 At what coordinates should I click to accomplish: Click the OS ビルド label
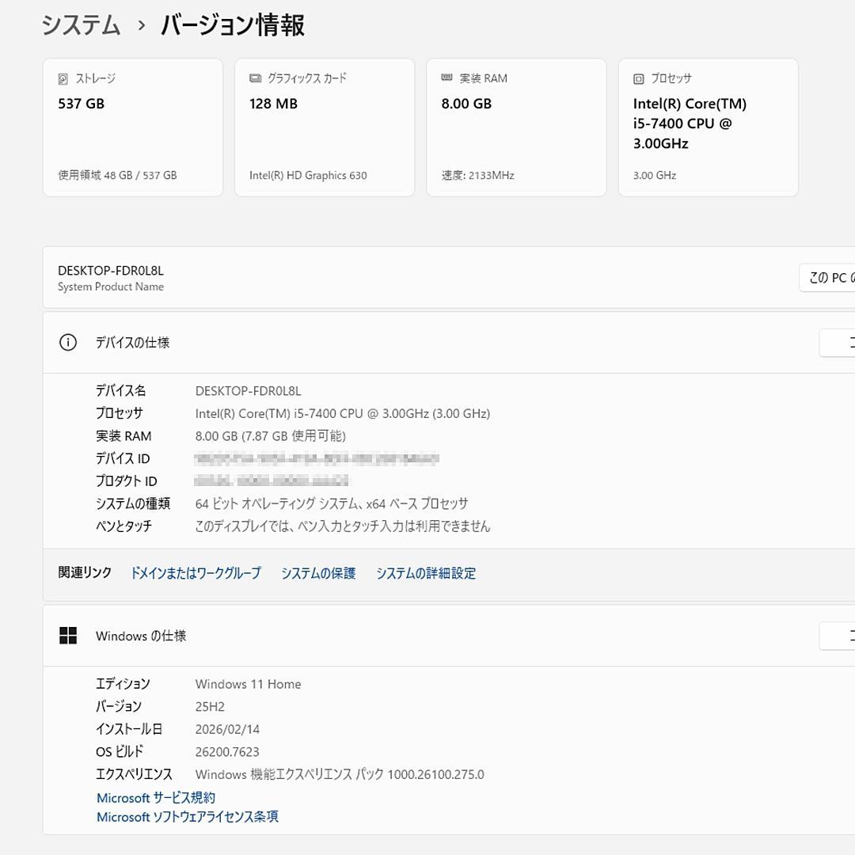[120, 751]
